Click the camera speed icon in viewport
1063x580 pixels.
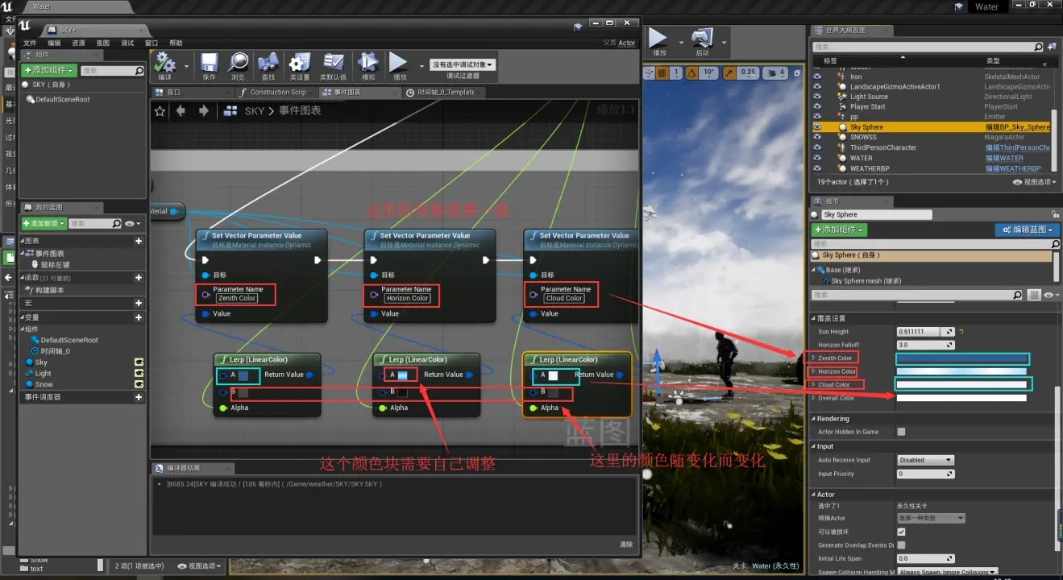pyautogui.click(x=770, y=72)
